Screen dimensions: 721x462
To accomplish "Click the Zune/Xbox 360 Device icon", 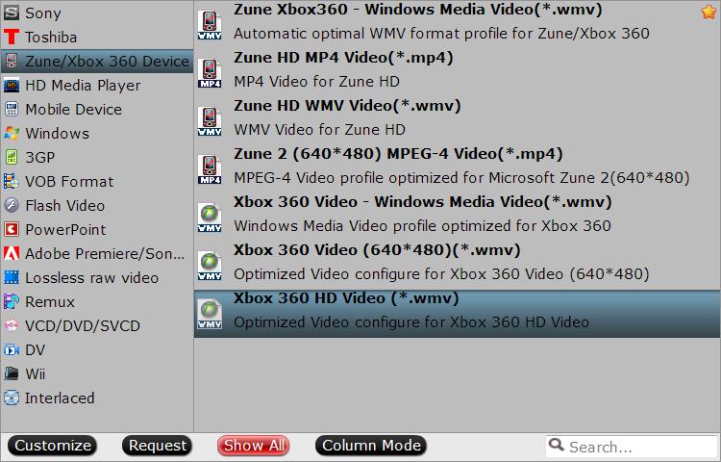I will (x=12, y=61).
